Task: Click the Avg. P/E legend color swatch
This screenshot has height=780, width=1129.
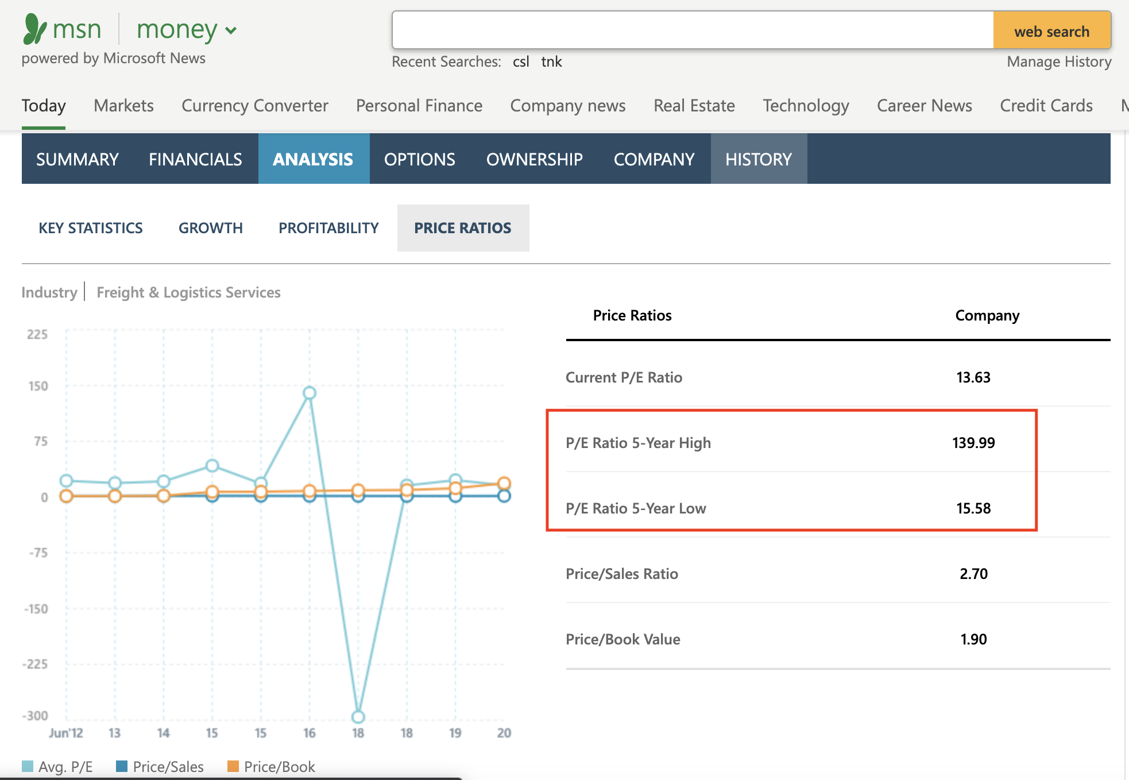Action: [28, 766]
